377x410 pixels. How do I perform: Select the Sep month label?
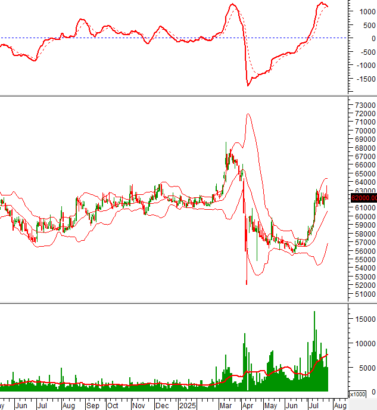(x=93, y=406)
